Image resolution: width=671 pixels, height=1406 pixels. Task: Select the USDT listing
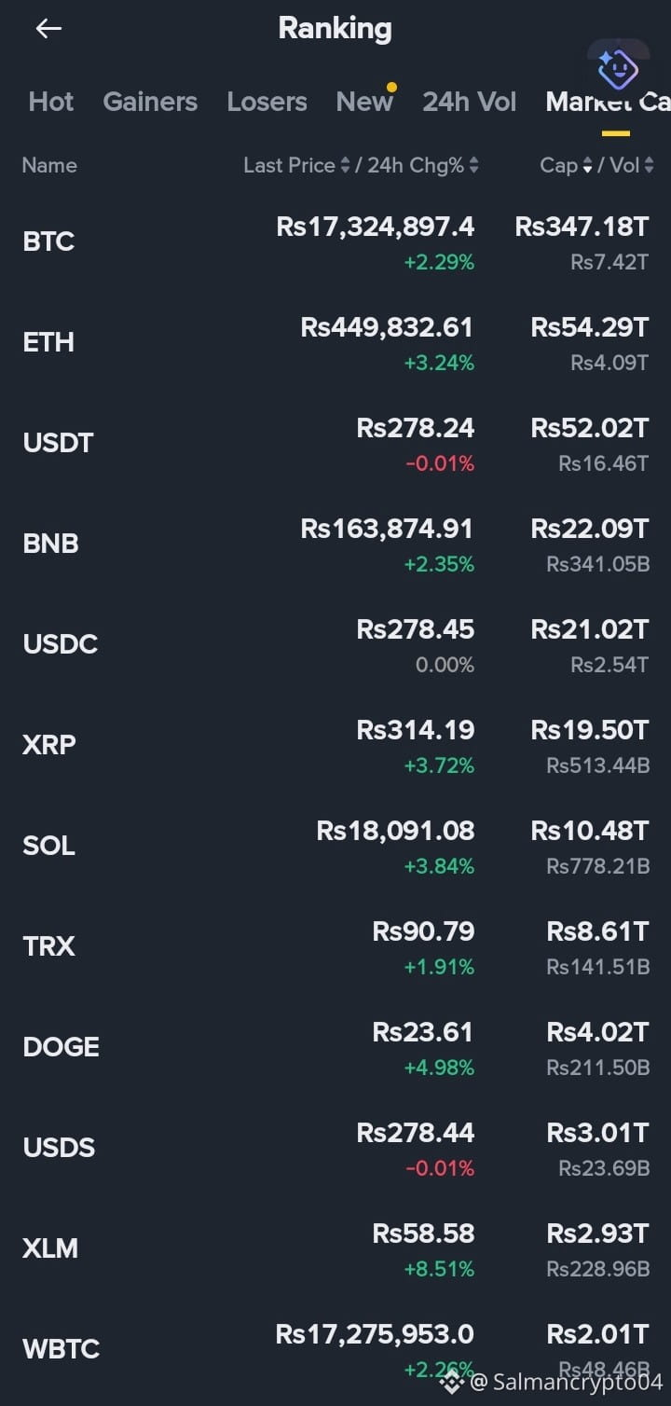tap(335, 444)
